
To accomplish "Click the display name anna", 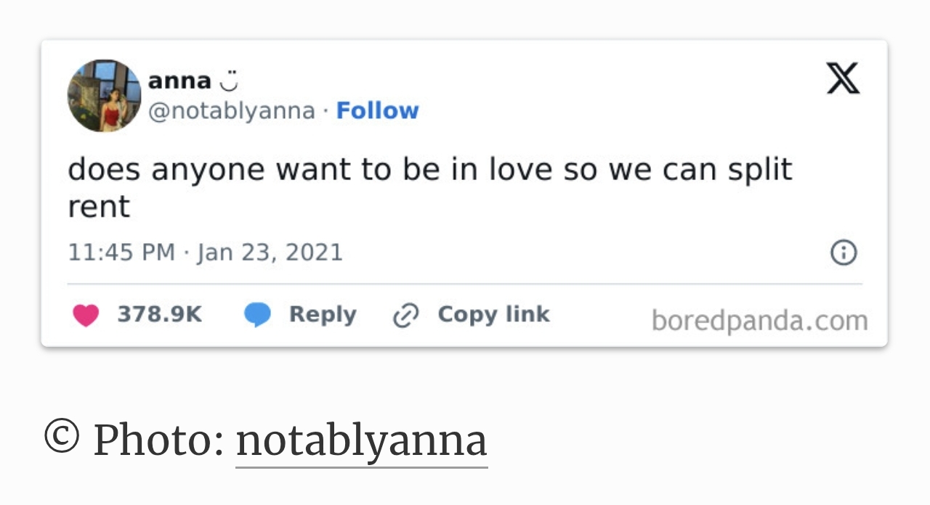I will (179, 81).
